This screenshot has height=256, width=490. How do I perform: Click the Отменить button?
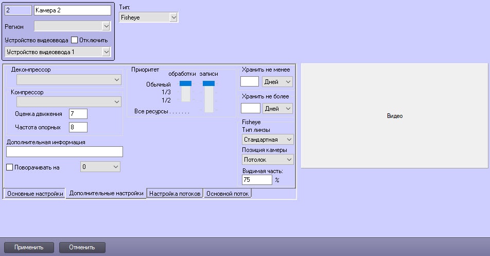[x=82, y=247]
